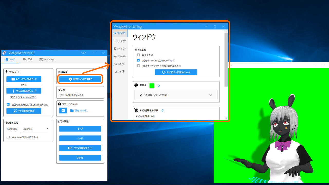Click the ロード settings button
The width and height of the screenshot is (329, 185).
click(80, 138)
